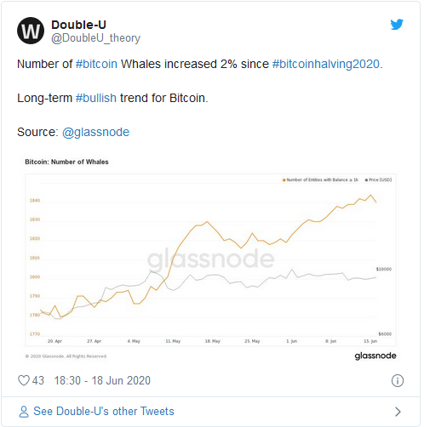Follow the #bullish hashtag link
The height and width of the screenshot is (427, 424).
click(x=96, y=98)
